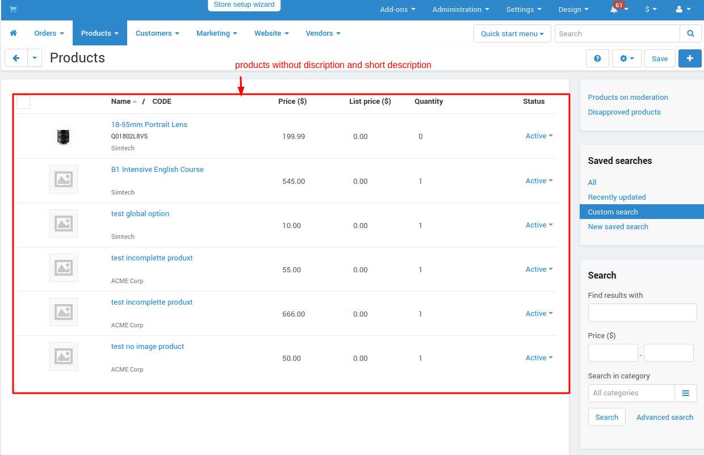Screen dimensions: 704x455
Task: Open the Products menu
Action: [100, 33]
